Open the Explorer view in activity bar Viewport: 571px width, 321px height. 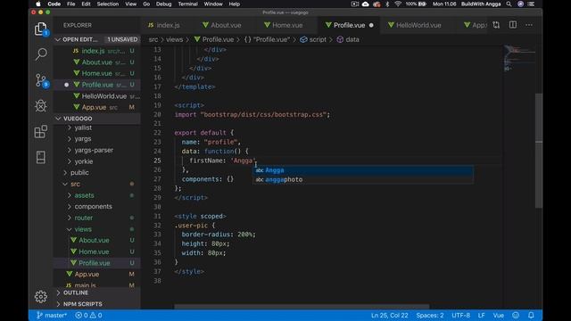click(41, 29)
